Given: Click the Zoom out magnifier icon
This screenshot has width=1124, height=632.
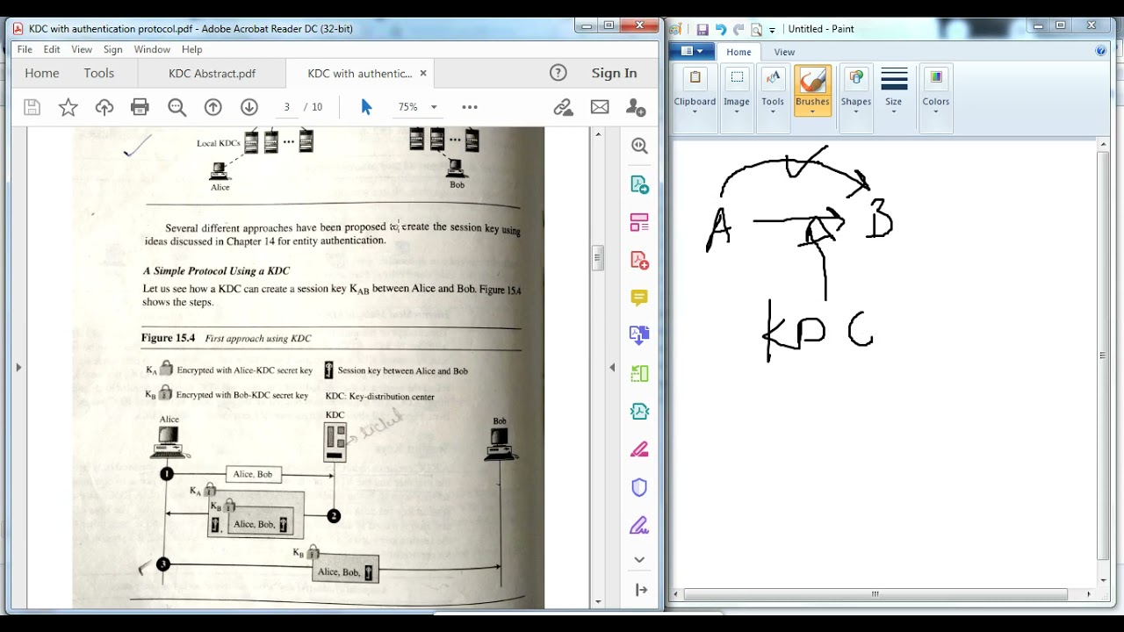Looking at the screenshot, I should point(177,107).
